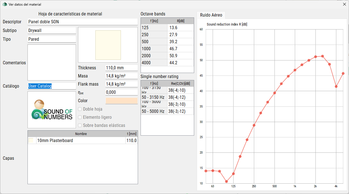
Task: Toggle the Doble hoja checkbox
Action: [x=80, y=109]
